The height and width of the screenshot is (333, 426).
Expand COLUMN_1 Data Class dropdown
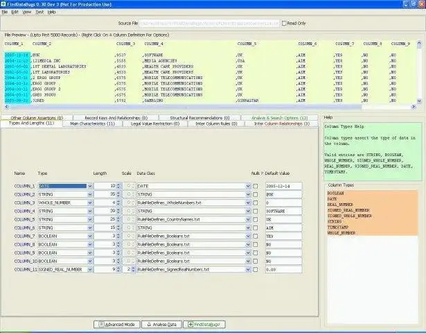pos(248,186)
